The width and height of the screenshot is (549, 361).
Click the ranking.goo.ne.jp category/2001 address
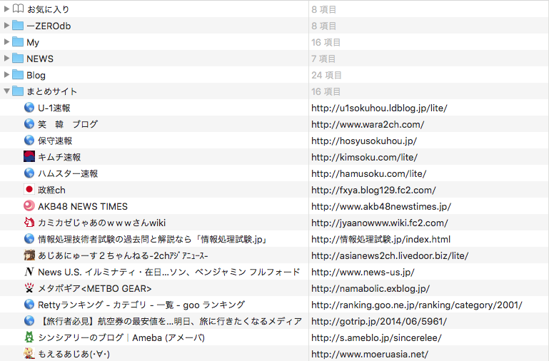[417, 305]
